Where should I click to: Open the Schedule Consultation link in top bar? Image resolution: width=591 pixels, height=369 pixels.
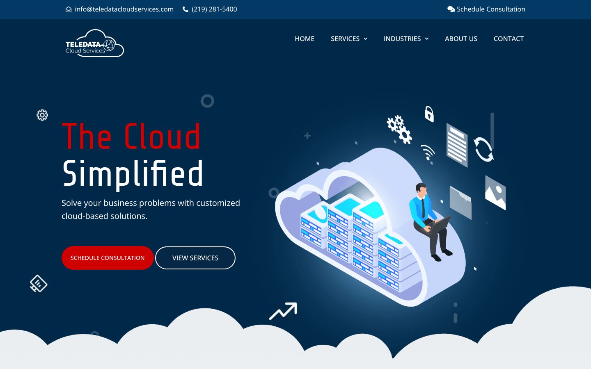pos(491,9)
